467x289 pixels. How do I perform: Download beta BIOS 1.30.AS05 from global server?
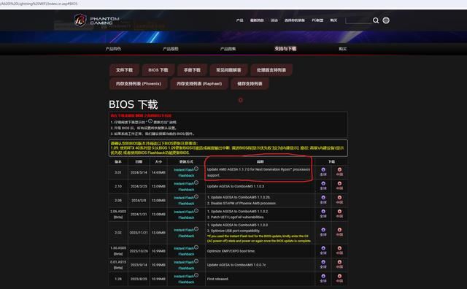[323, 250]
